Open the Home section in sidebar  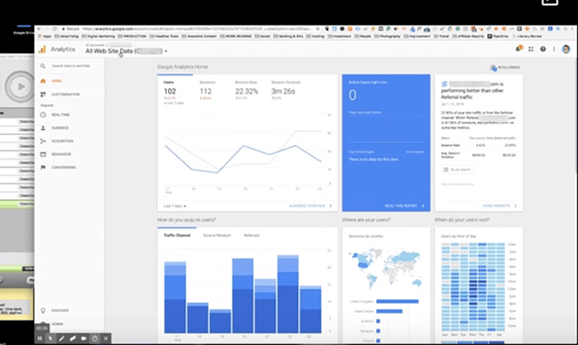click(x=51, y=81)
